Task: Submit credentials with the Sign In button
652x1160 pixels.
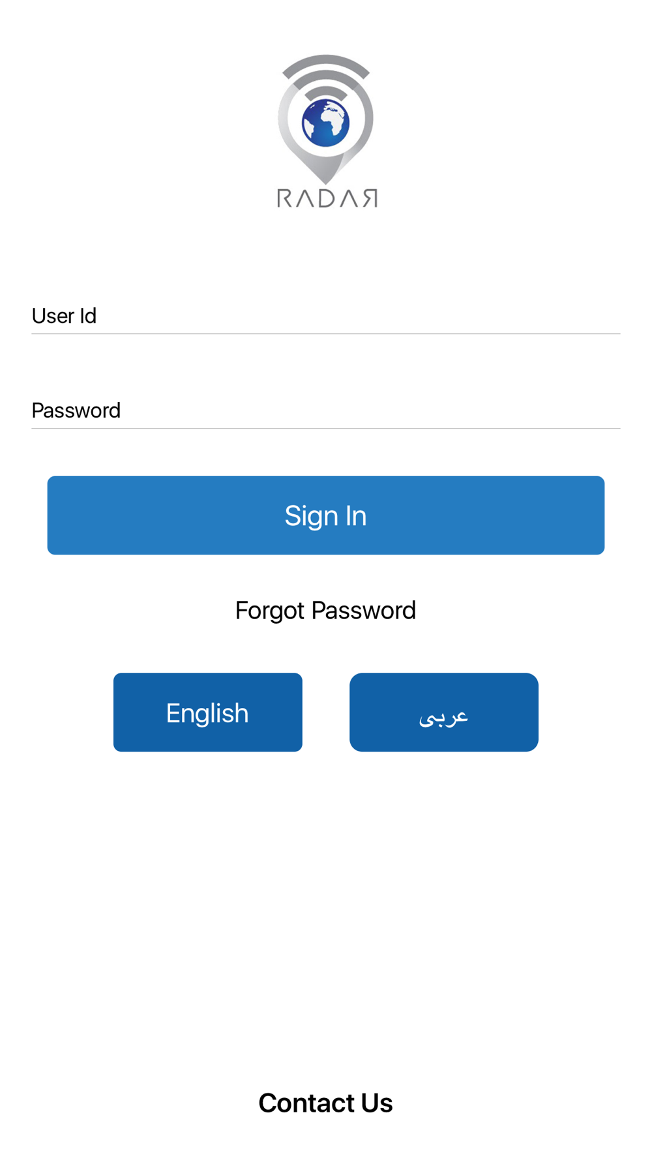Action: coord(326,515)
